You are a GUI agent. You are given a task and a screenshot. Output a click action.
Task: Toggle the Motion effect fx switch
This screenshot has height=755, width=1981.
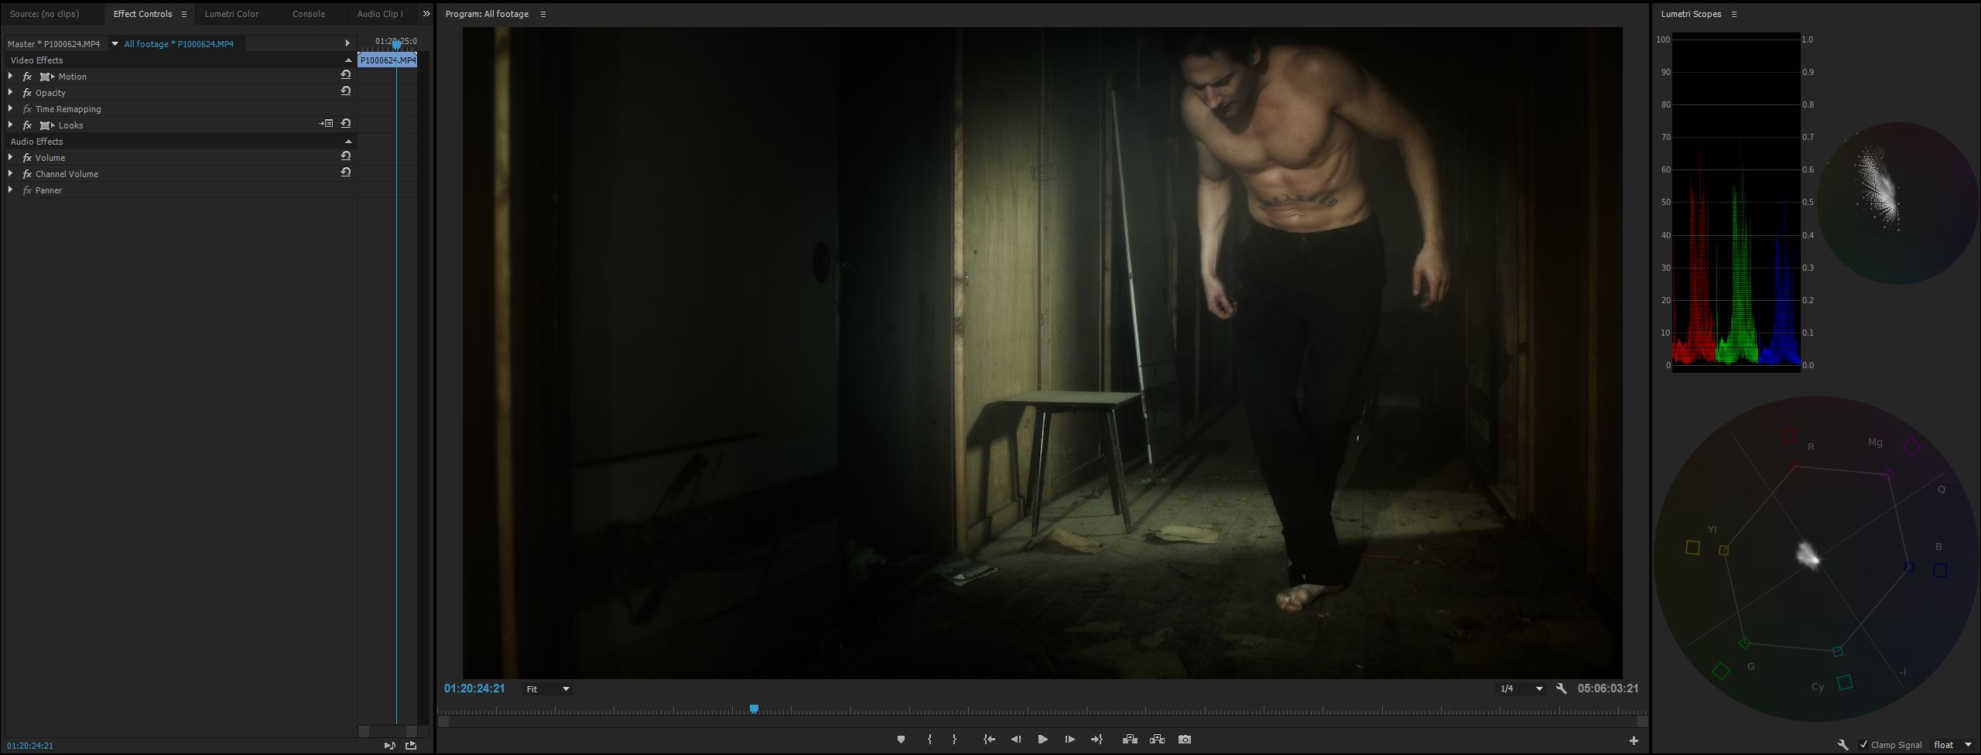(27, 77)
